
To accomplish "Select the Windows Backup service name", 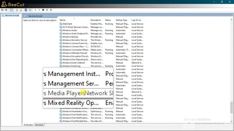I will pyautogui.click(x=70, y=37).
